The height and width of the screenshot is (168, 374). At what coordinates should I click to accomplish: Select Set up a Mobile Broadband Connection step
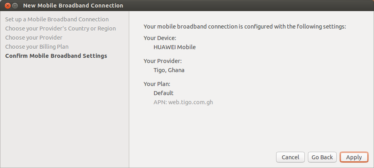coord(57,19)
